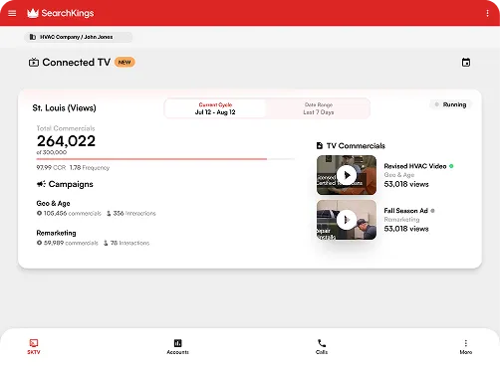500x370 pixels.
Task: Select the Current Cycle Jul 12 - Aug 12 tab
Action: [215, 108]
